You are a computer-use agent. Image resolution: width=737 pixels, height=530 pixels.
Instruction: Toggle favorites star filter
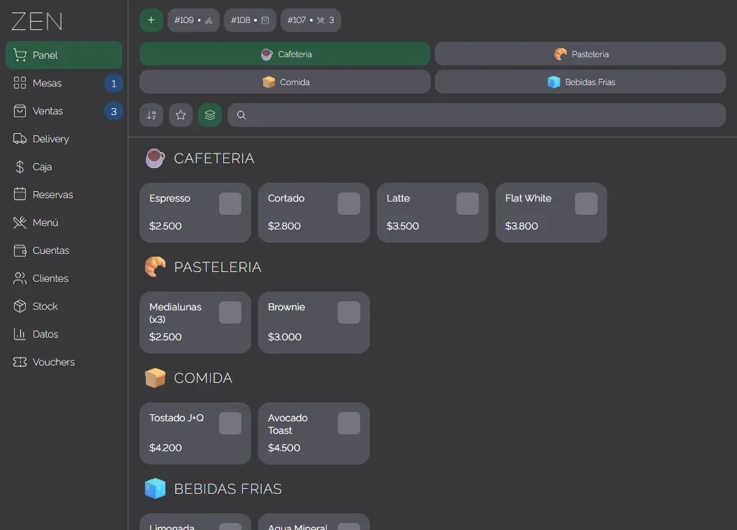pos(181,115)
